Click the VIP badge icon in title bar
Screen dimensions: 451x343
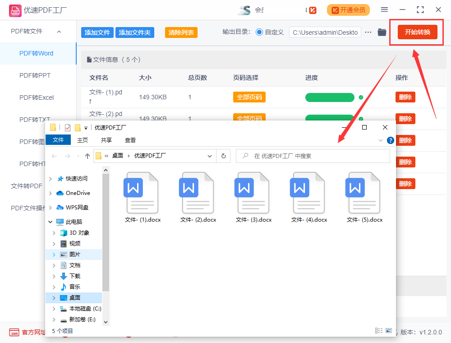tap(313, 10)
